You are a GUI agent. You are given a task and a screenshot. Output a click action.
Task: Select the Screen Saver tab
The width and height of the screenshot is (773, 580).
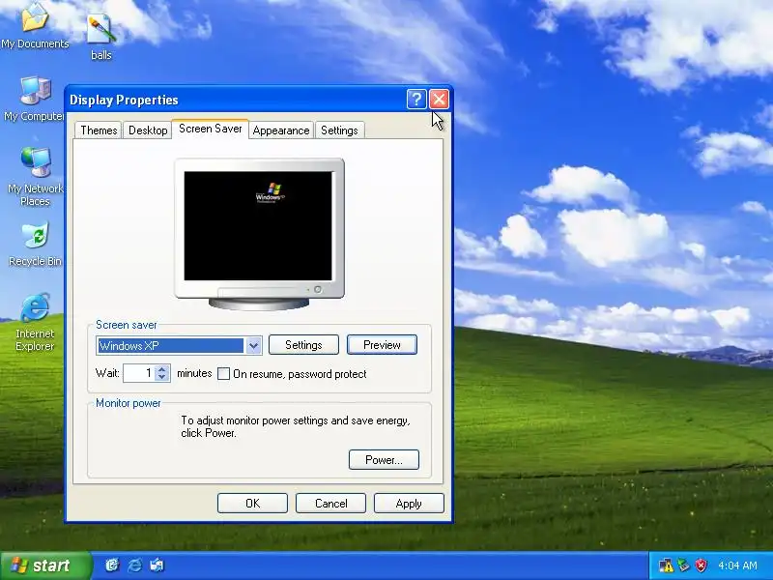coord(211,129)
